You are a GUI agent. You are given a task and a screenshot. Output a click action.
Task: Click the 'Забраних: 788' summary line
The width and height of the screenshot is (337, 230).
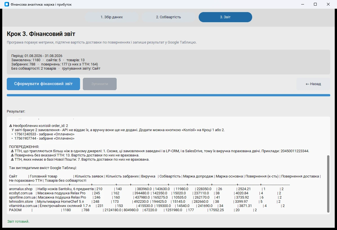tap(55, 64)
